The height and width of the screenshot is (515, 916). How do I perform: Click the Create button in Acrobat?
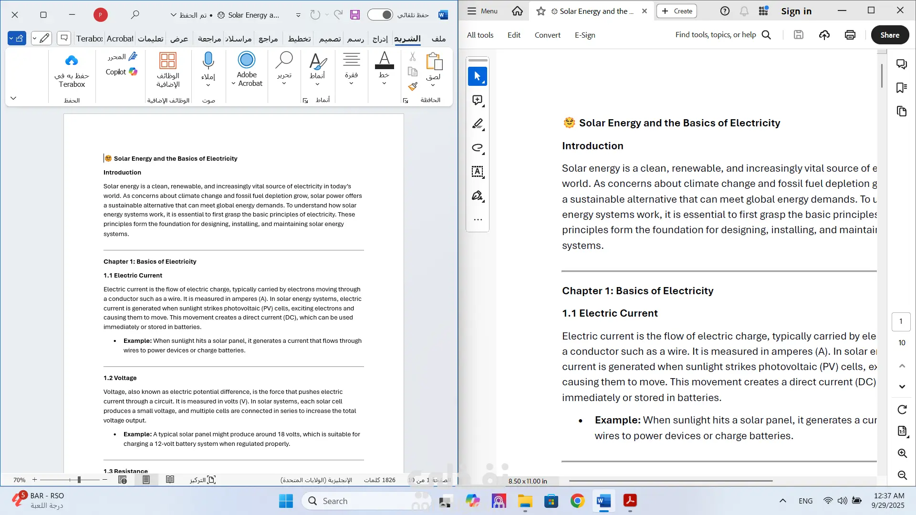pyautogui.click(x=677, y=11)
